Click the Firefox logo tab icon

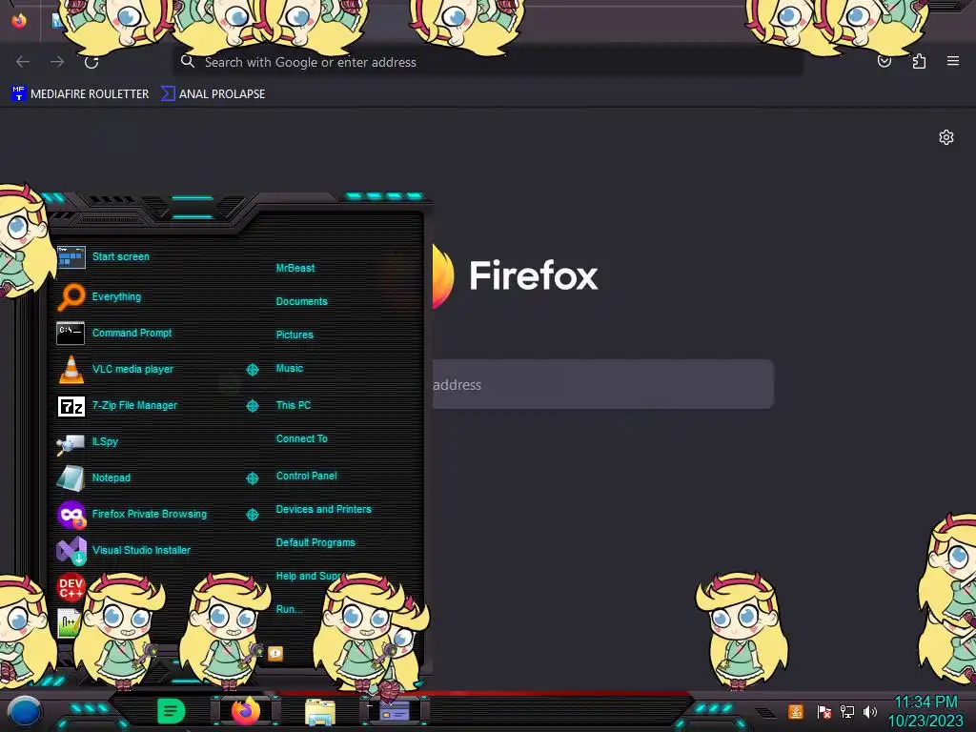coord(19,21)
